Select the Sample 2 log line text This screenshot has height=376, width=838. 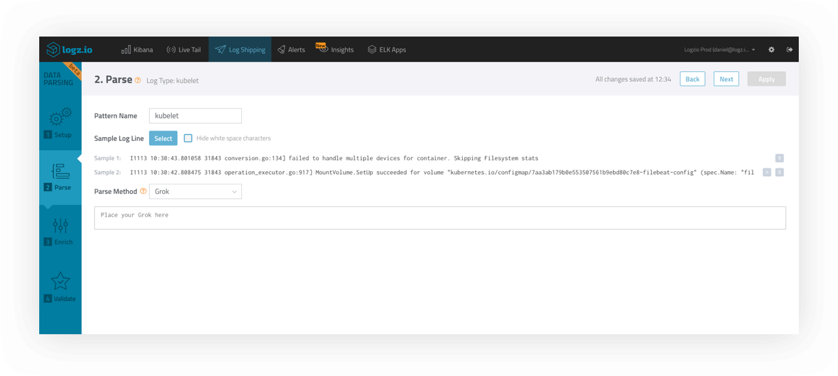[x=442, y=172]
